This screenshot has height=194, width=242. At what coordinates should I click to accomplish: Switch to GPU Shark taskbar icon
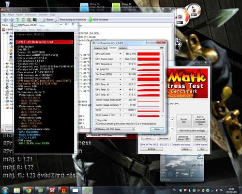(x=75, y=190)
